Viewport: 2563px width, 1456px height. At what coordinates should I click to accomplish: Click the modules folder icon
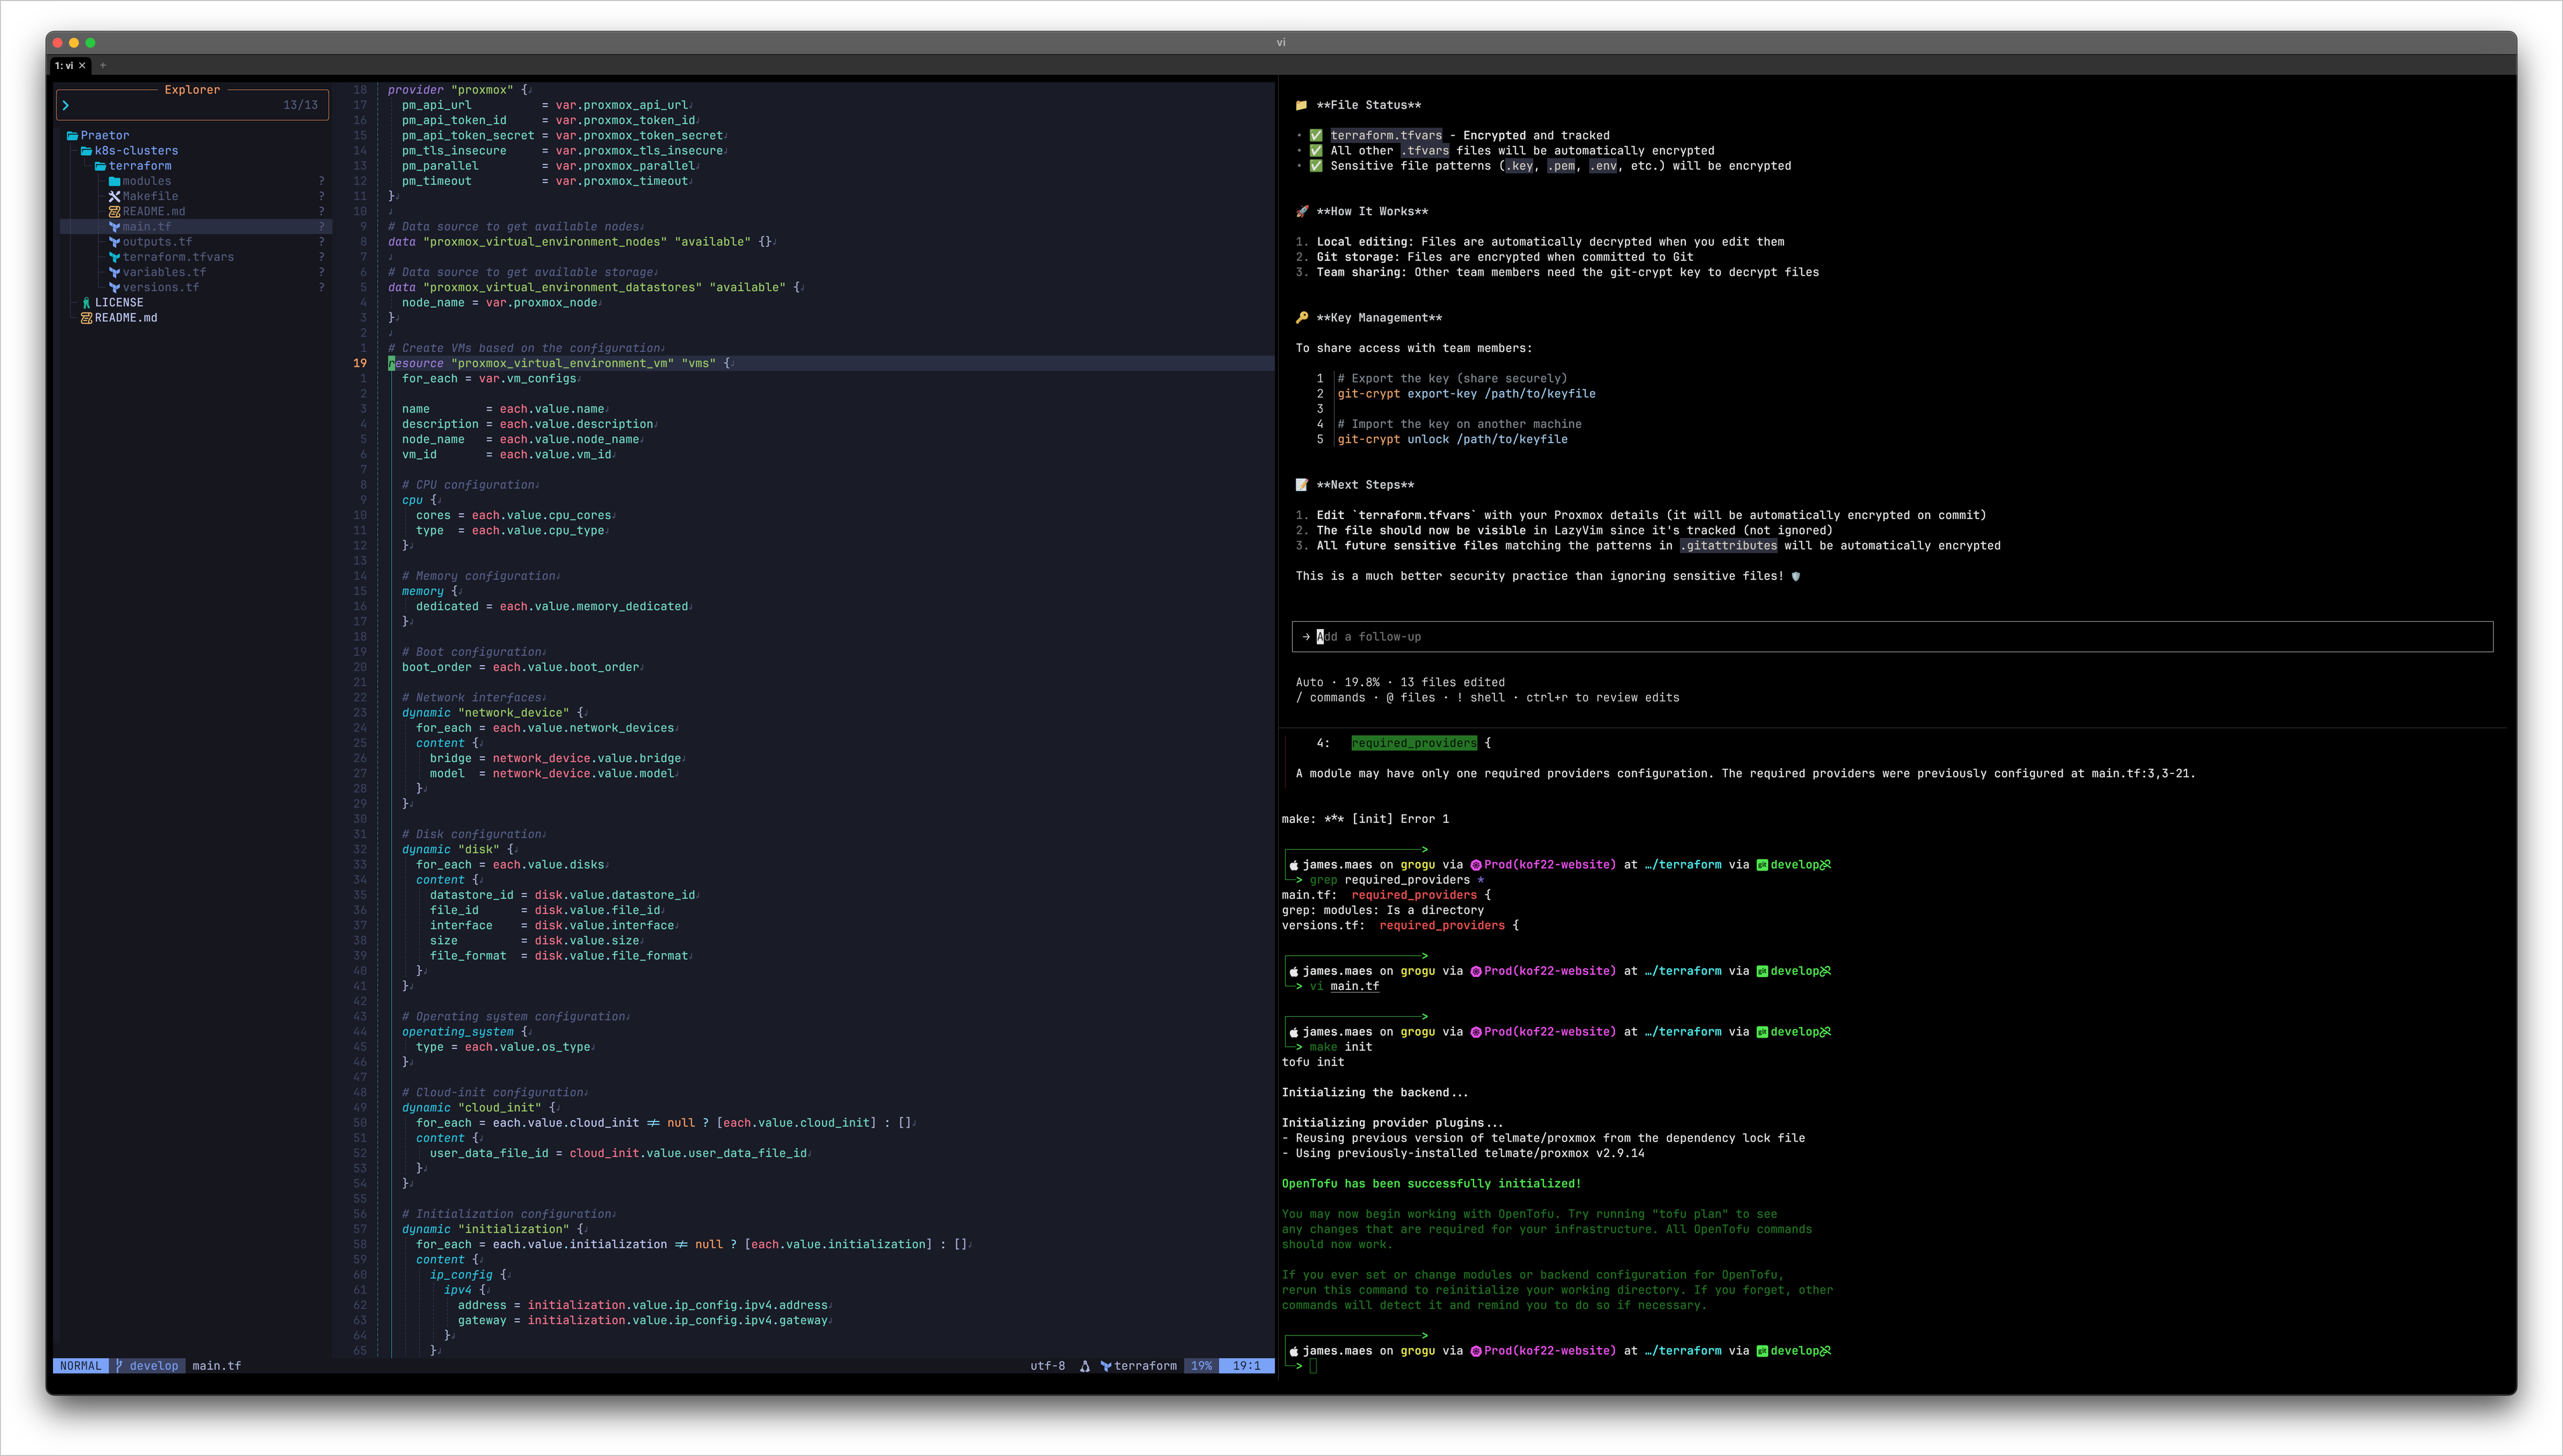point(114,181)
